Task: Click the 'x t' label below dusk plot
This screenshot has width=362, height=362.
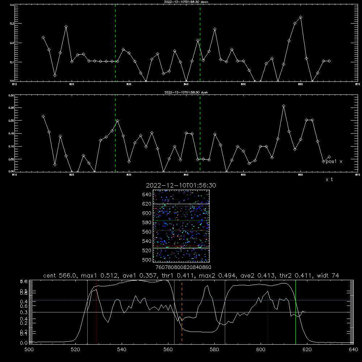Action: coord(329,180)
